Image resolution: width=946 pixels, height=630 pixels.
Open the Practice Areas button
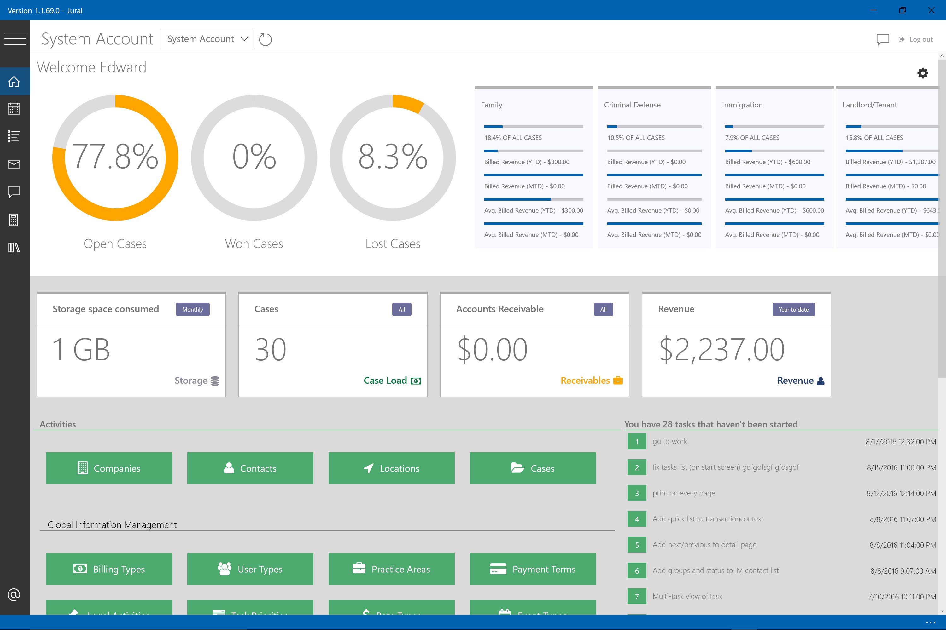(391, 569)
